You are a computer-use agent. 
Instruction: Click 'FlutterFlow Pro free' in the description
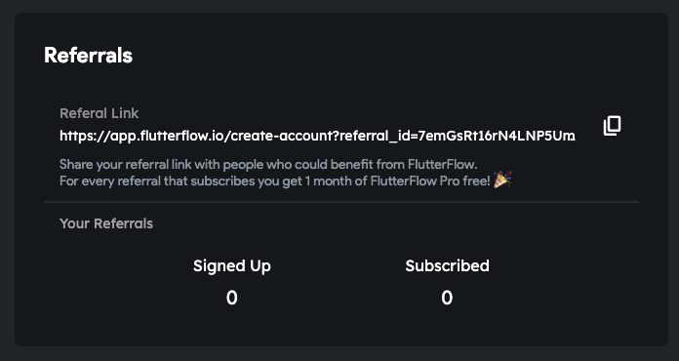tap(429, 180)
